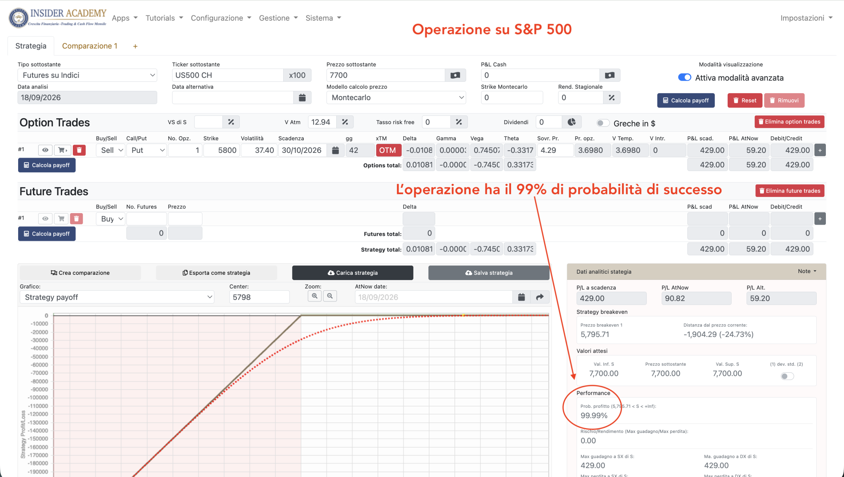This screenshot has height=477, width=844.
Task: Open the Configurazione menu
Action: coord(221,18)
